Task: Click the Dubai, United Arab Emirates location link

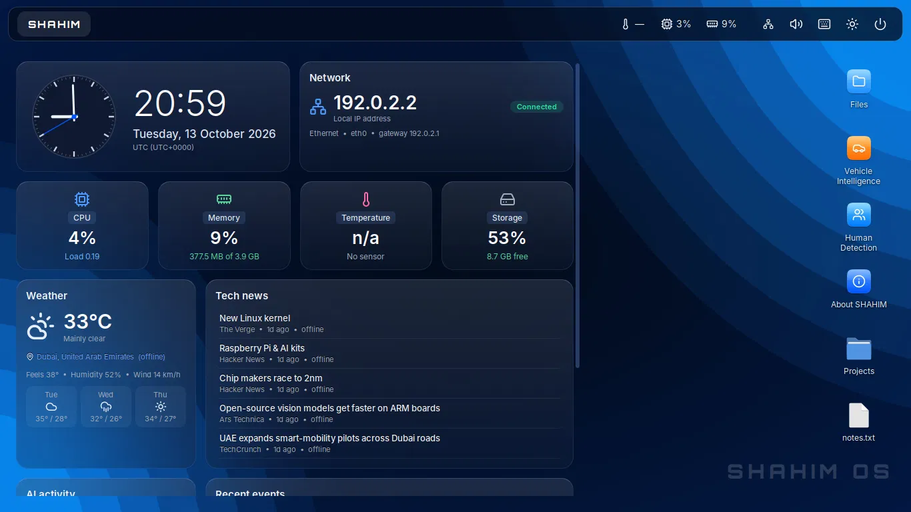Action: (85, 357)
